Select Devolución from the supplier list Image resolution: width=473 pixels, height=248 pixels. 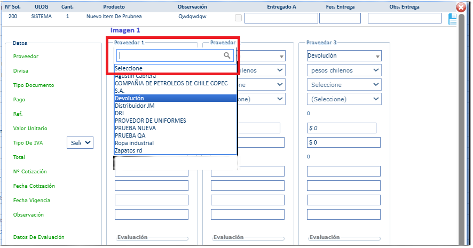coord(175,98)
